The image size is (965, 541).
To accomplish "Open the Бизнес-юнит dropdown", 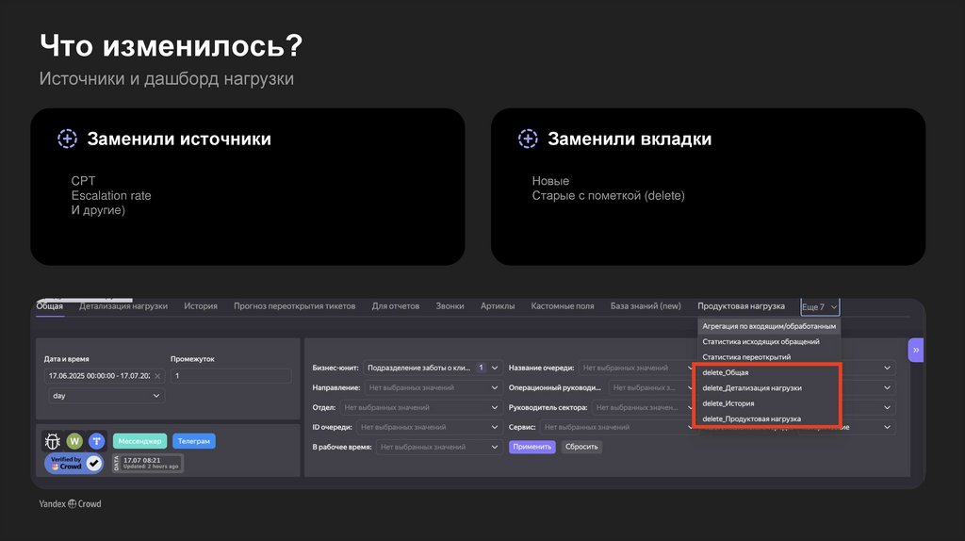I will click(x=433, y=368).
